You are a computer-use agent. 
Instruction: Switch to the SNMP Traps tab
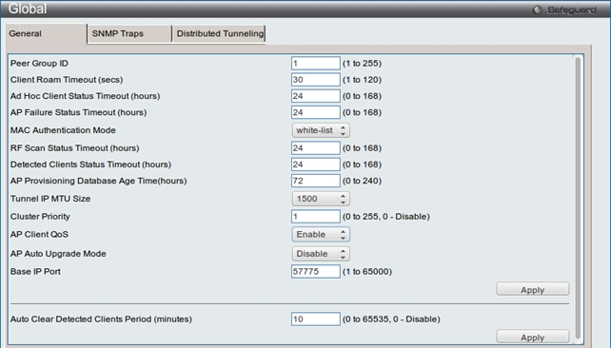tap(129, 33)
